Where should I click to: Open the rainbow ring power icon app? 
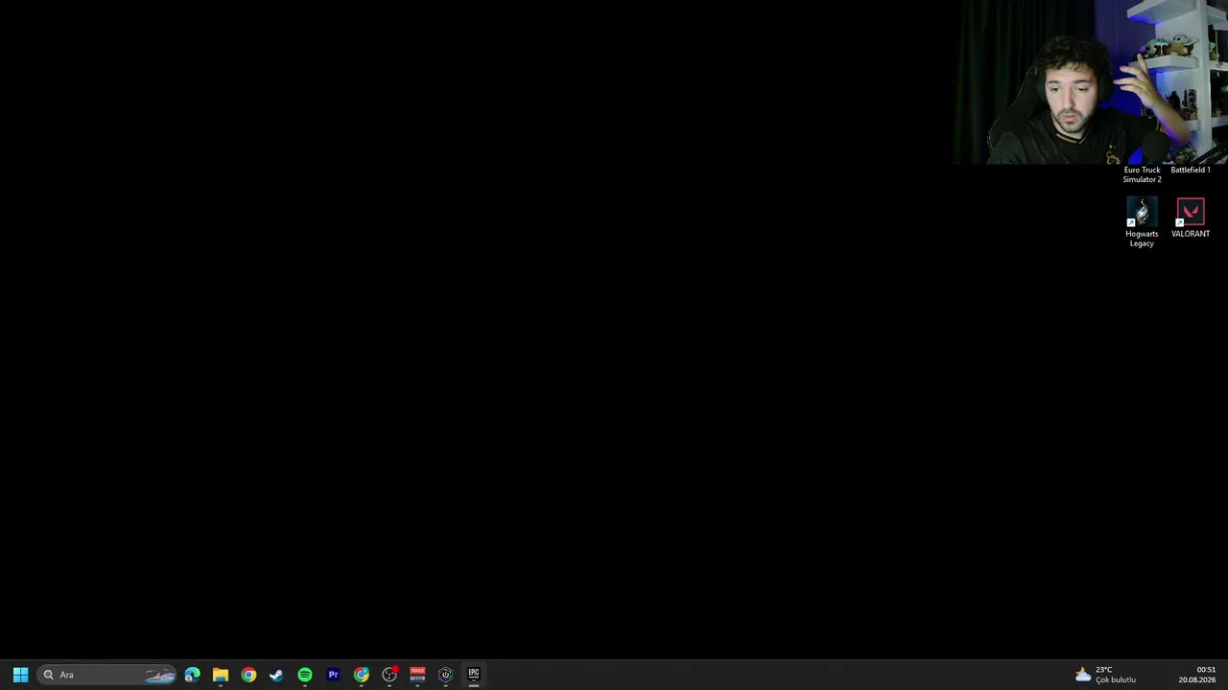(445, 675)
